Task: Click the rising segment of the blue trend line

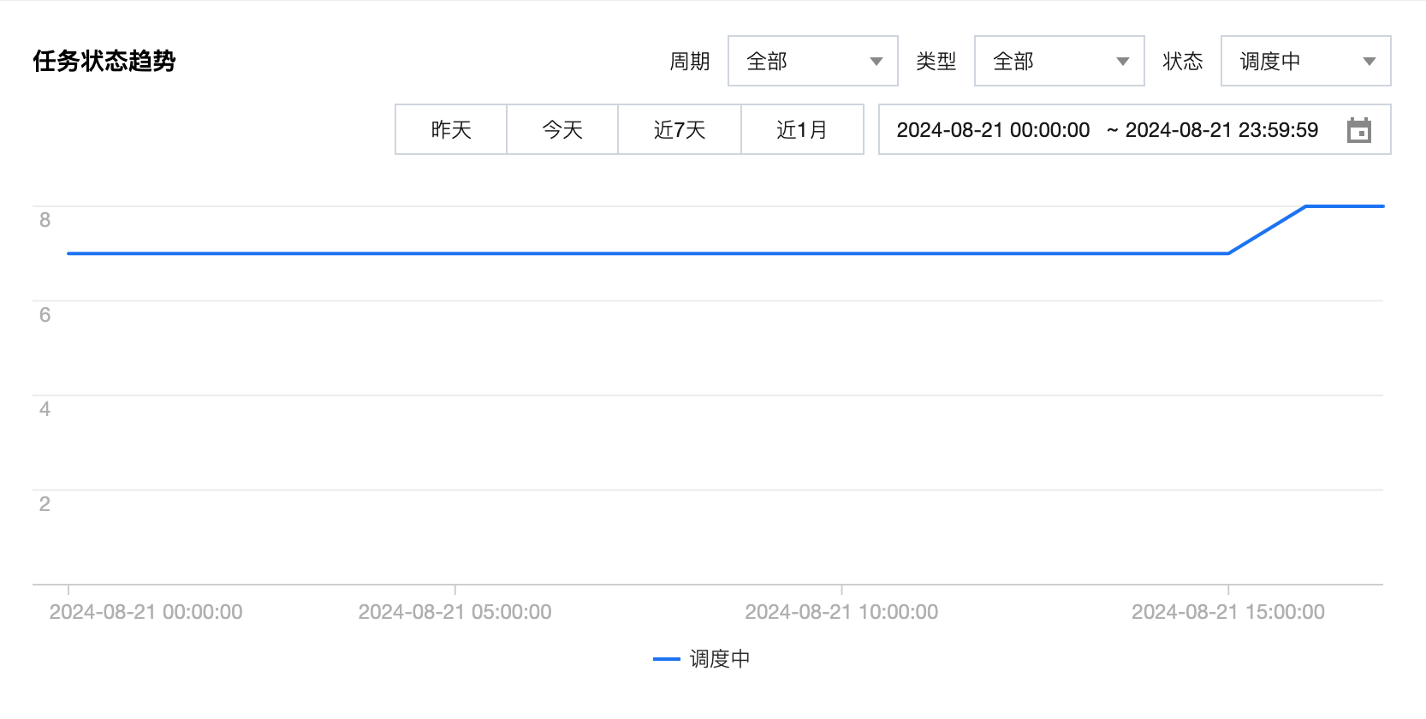Action: [x=1267, y=230]
